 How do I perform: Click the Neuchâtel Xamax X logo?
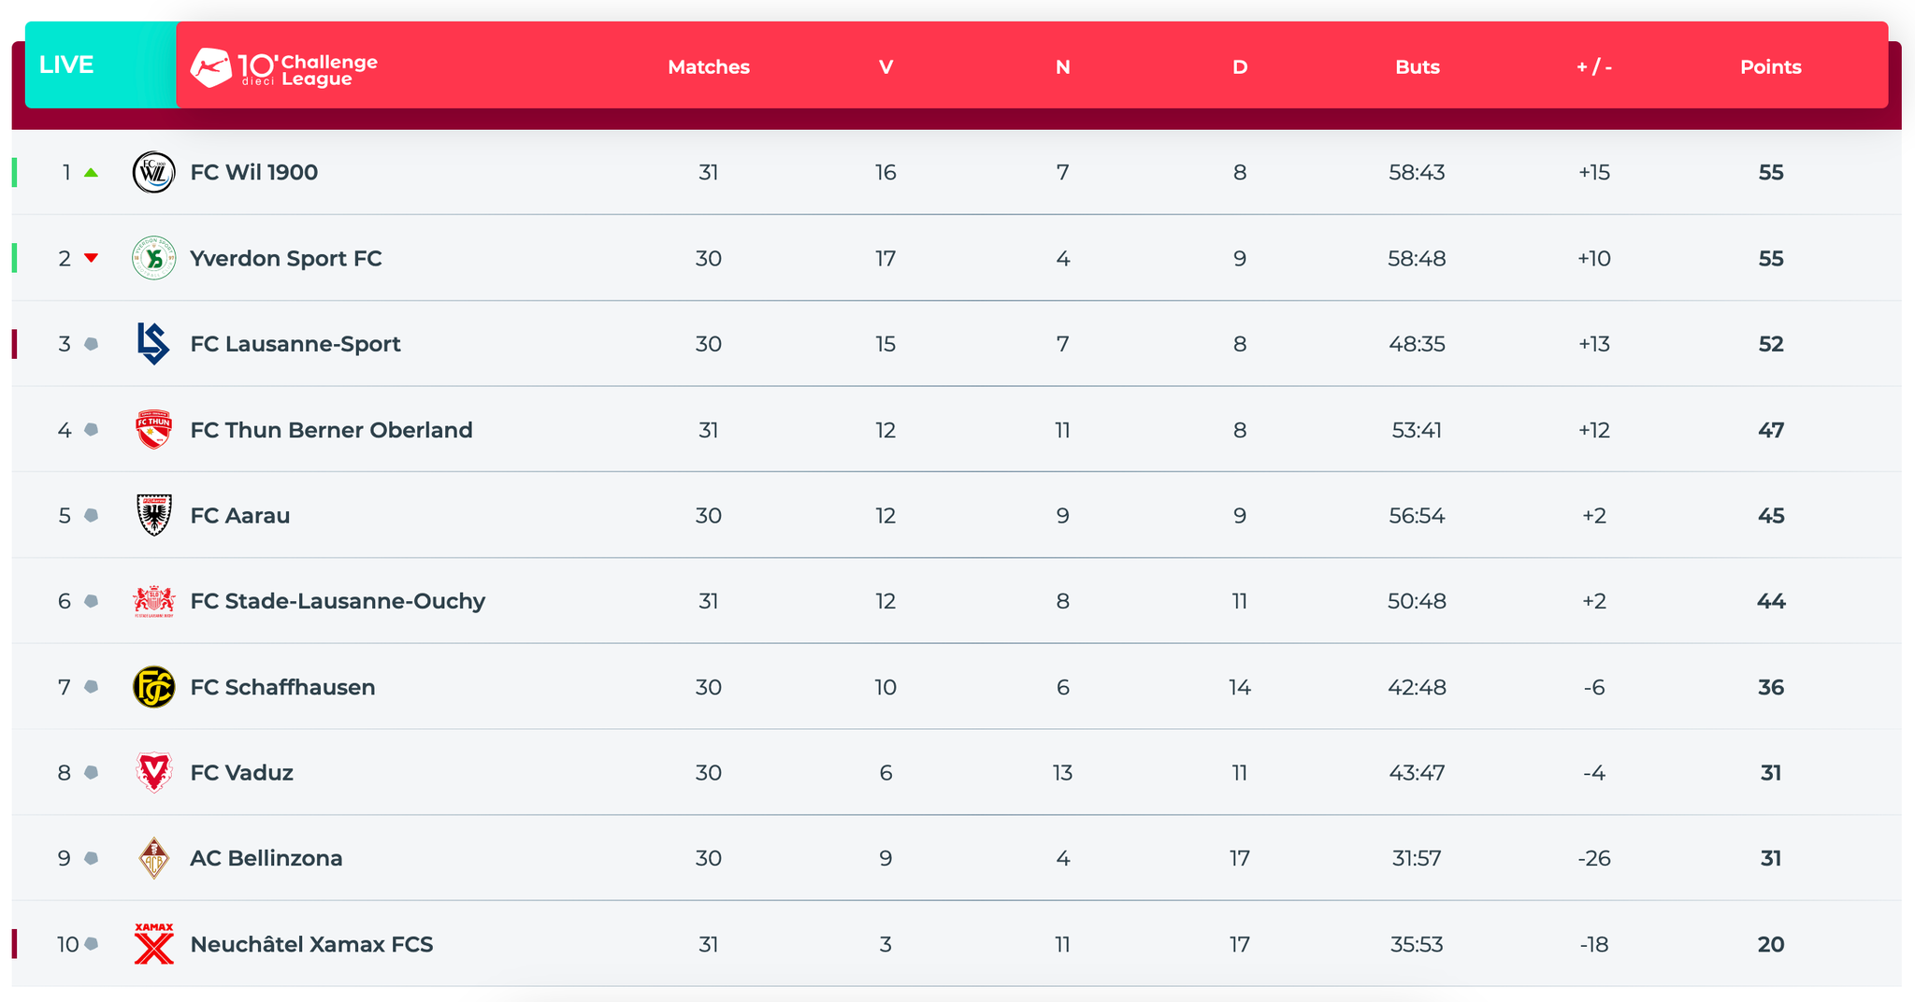coord(153,944)
